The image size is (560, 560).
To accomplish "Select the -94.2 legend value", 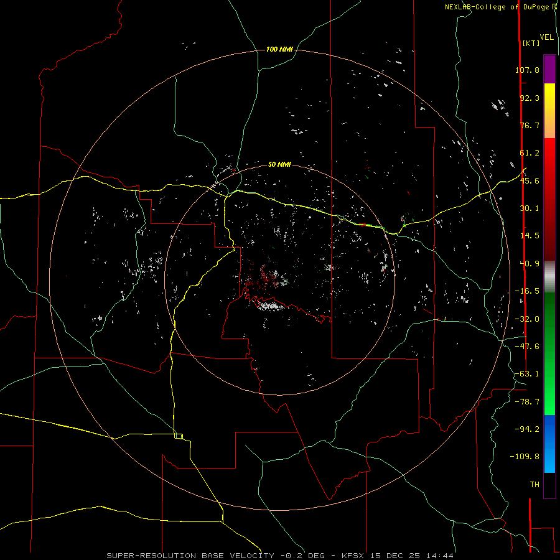I will click(527, 429).
